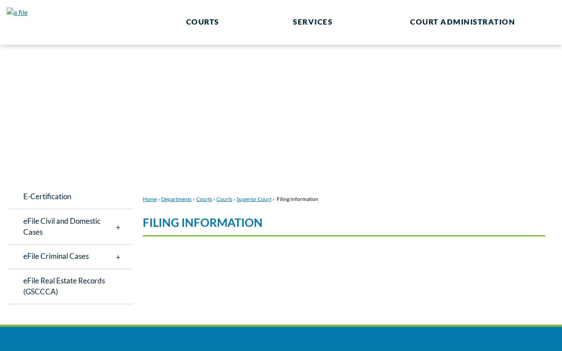Follow the Superior Court breadcrumb link

tap(254, 199)
